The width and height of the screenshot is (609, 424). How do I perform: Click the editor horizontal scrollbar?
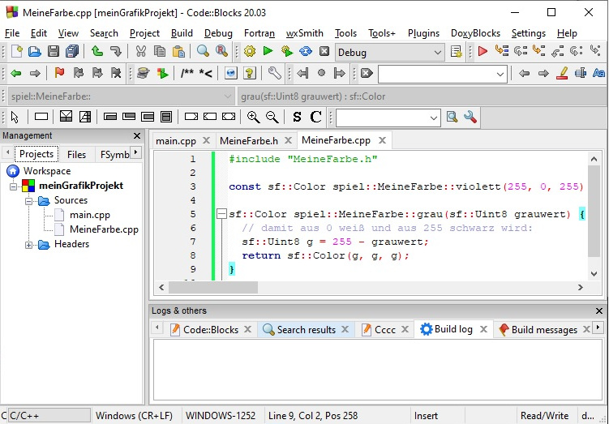coord(365,287)
